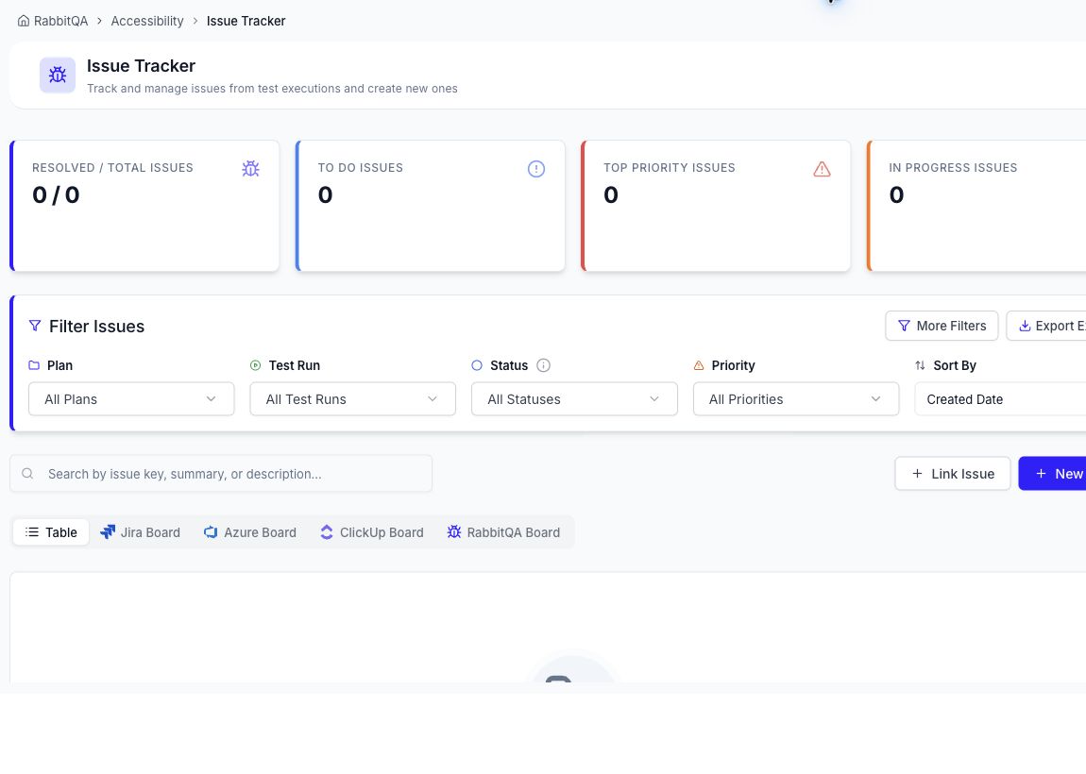This screenshot has height=774, width=1086.
Task: Click the plus icon on Link Issue button
Action: (x=917, y=474)
